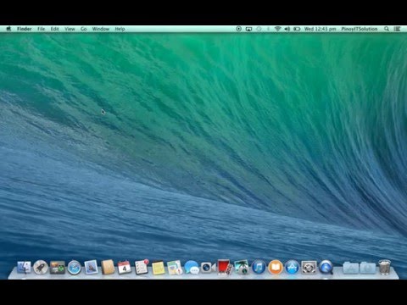The image size is (407, 305).
Task: Open the File menu
Action: click(x=42, y=29)
